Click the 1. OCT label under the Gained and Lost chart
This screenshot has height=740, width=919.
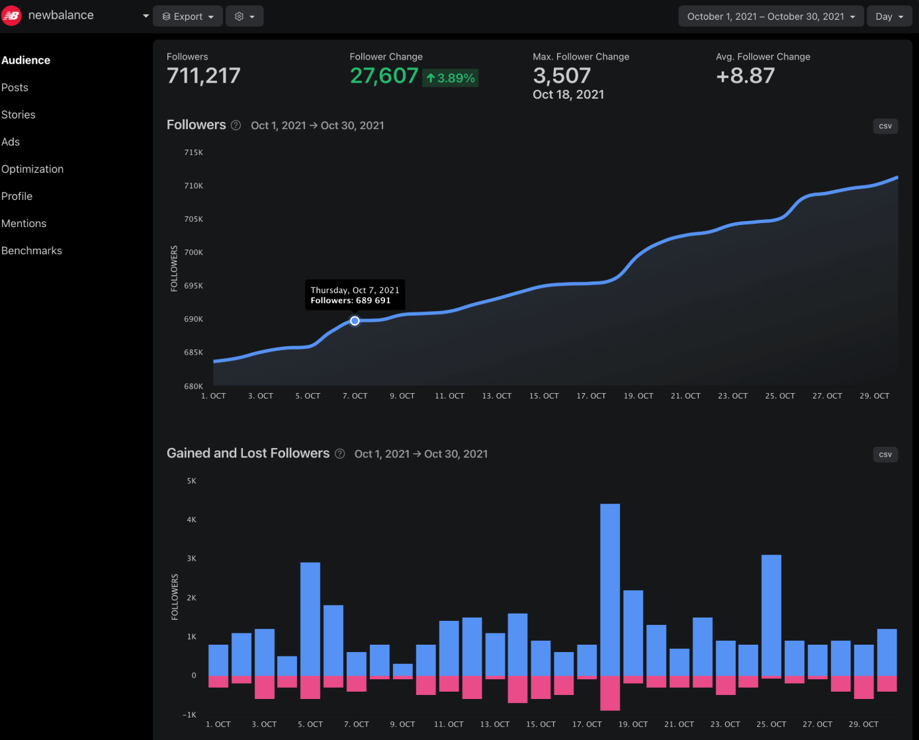218,724
